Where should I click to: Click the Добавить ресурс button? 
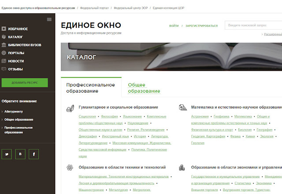coord(25,82)
